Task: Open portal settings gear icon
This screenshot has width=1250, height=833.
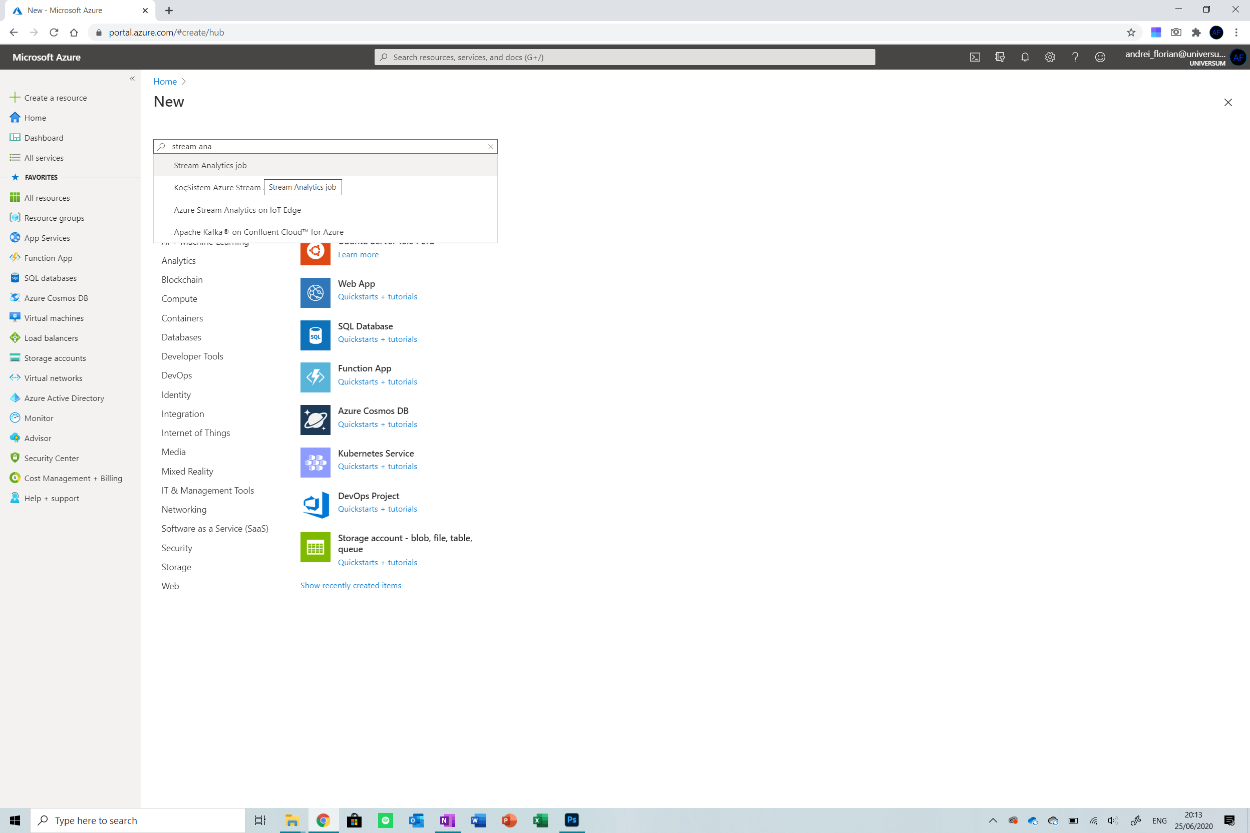Action: click(x=1050, y=57)
